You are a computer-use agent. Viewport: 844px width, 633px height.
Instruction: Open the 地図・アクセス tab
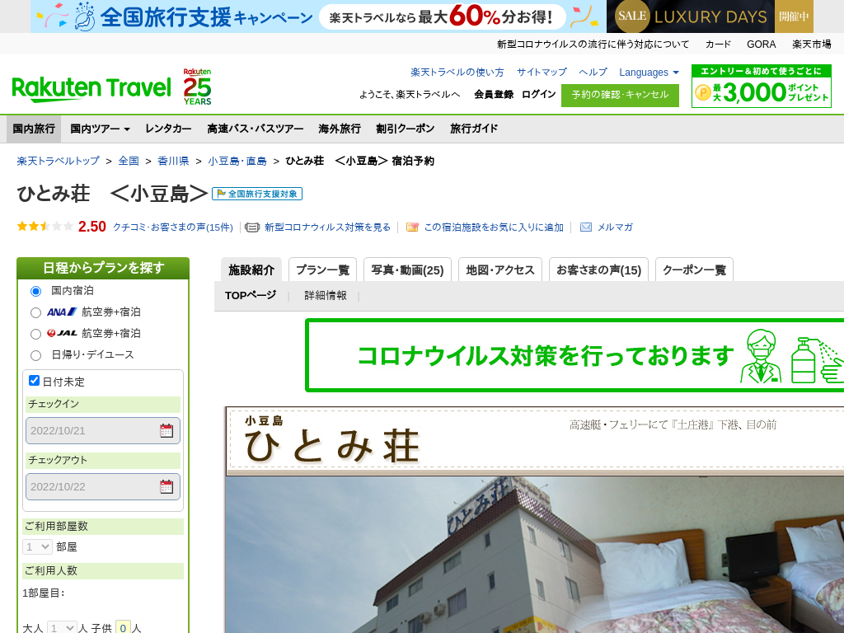[x=500, y=270]
